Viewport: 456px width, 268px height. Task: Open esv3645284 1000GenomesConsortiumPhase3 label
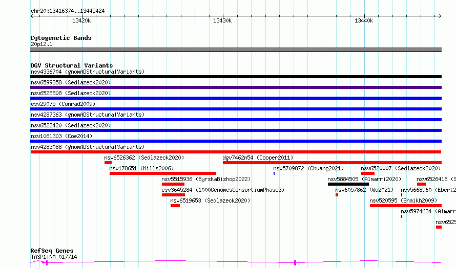223,190
